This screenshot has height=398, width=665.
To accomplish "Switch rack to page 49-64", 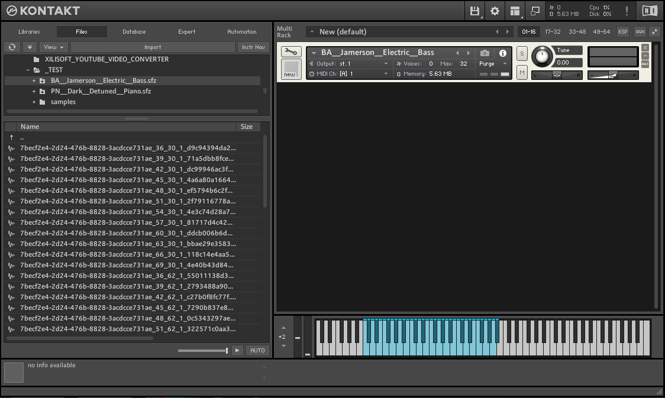I will tap(601, 32).
